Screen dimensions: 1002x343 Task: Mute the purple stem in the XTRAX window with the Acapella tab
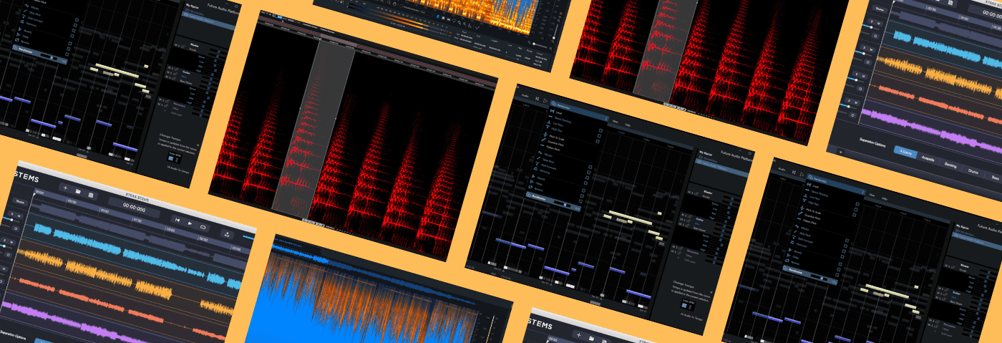[x=856, y=102]
